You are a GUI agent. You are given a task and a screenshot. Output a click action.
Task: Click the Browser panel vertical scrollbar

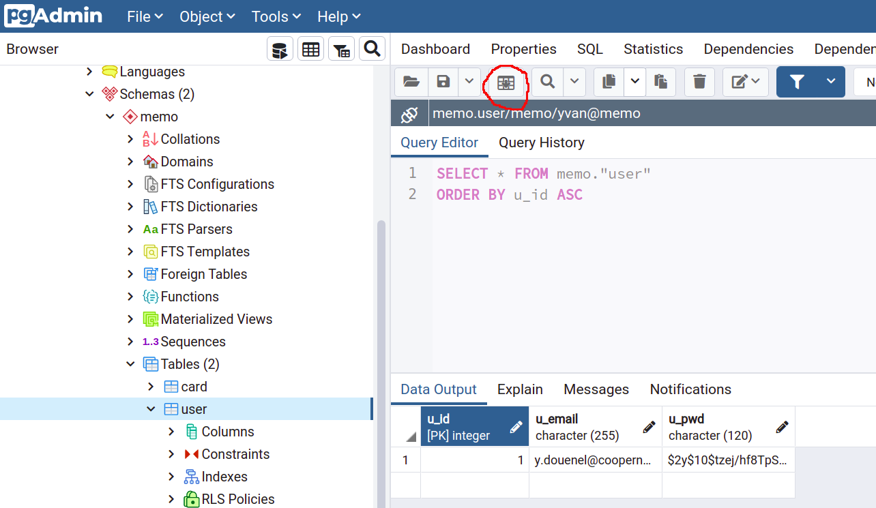tap(381, 363)
